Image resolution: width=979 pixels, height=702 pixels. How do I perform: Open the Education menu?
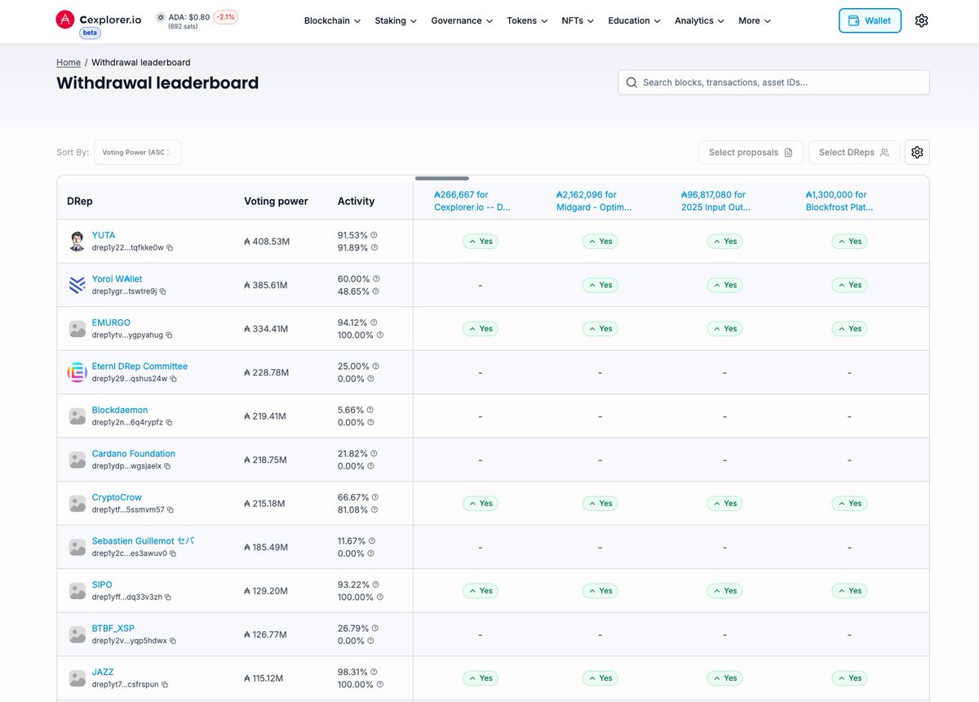tap(635, 20)
